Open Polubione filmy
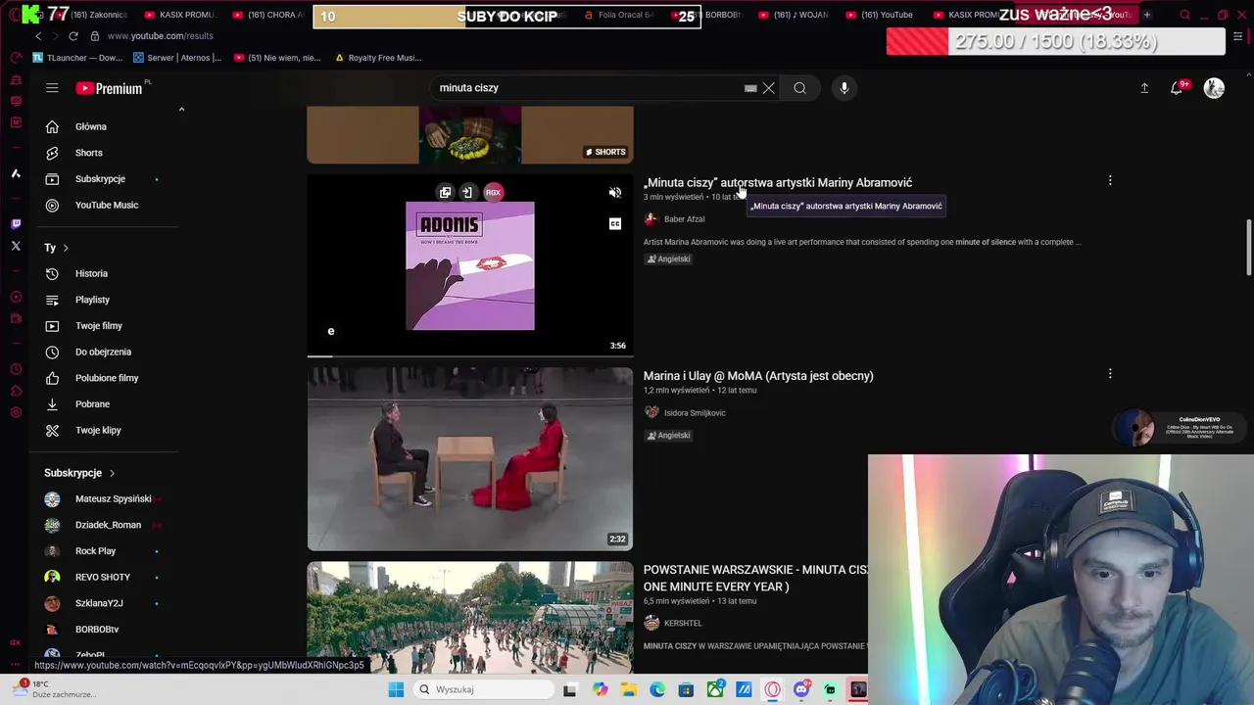Screen dimensions: 1254x705 coord(108,378)
